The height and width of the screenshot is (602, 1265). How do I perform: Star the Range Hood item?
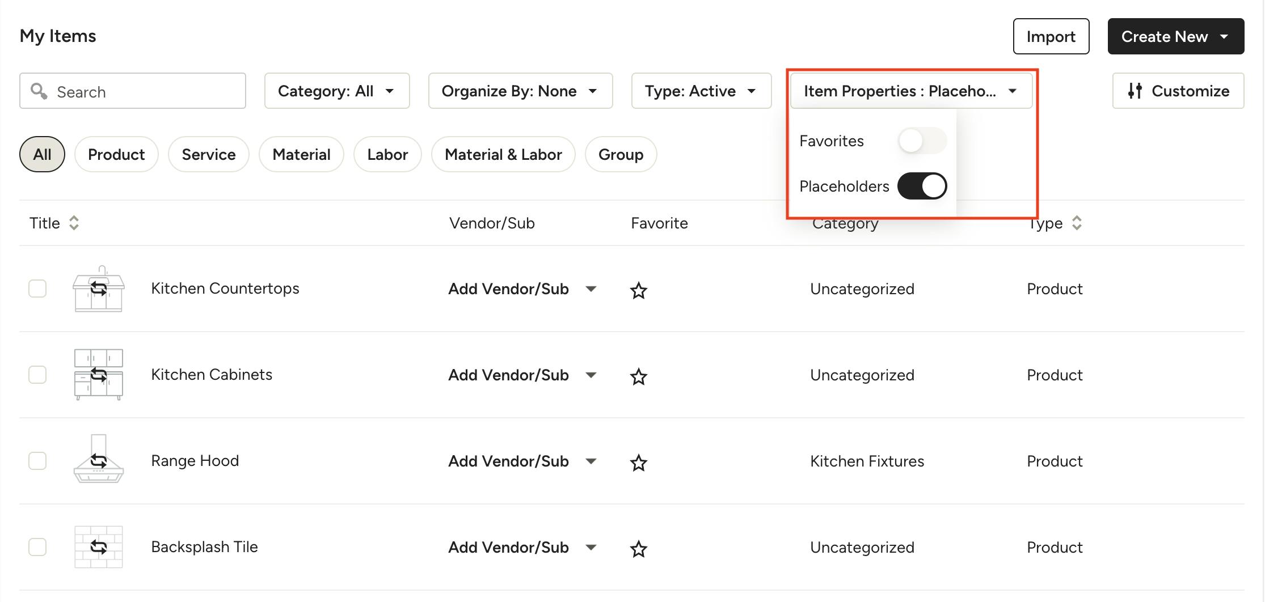pos(638,463)
